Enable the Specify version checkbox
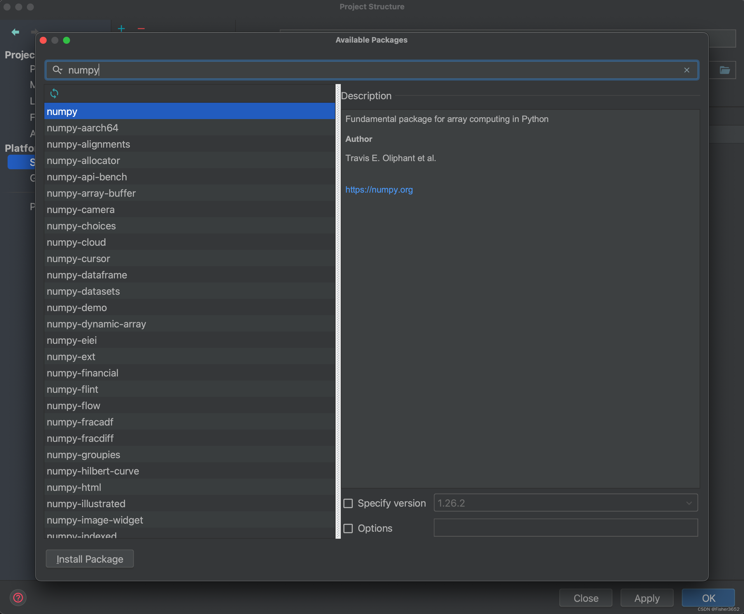Screen dimensions: 744x614 pos(348,503)
